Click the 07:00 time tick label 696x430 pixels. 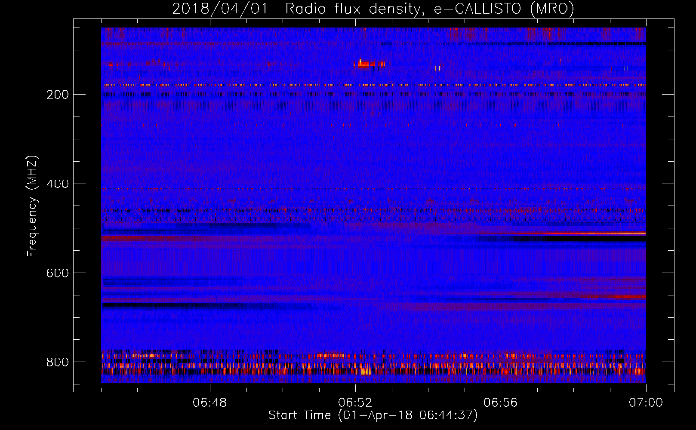coord(646,403)
